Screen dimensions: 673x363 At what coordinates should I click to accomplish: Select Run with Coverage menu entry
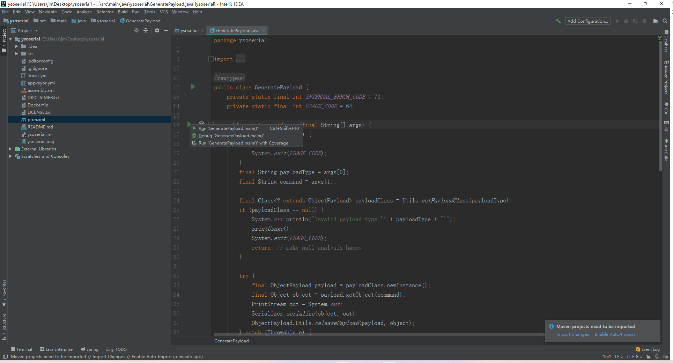[246, 143]
